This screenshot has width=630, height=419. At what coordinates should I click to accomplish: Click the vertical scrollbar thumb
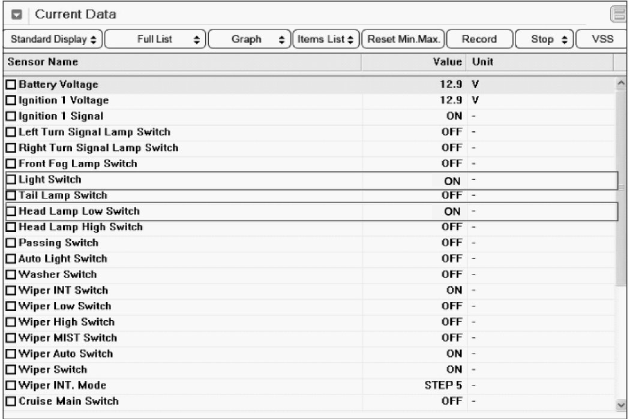click(x=622, y=186)
